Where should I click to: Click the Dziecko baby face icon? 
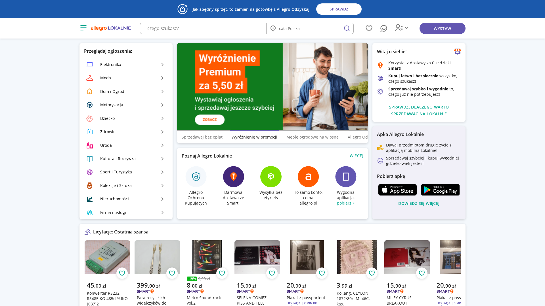pyautogui.click(x=90, y=118)
